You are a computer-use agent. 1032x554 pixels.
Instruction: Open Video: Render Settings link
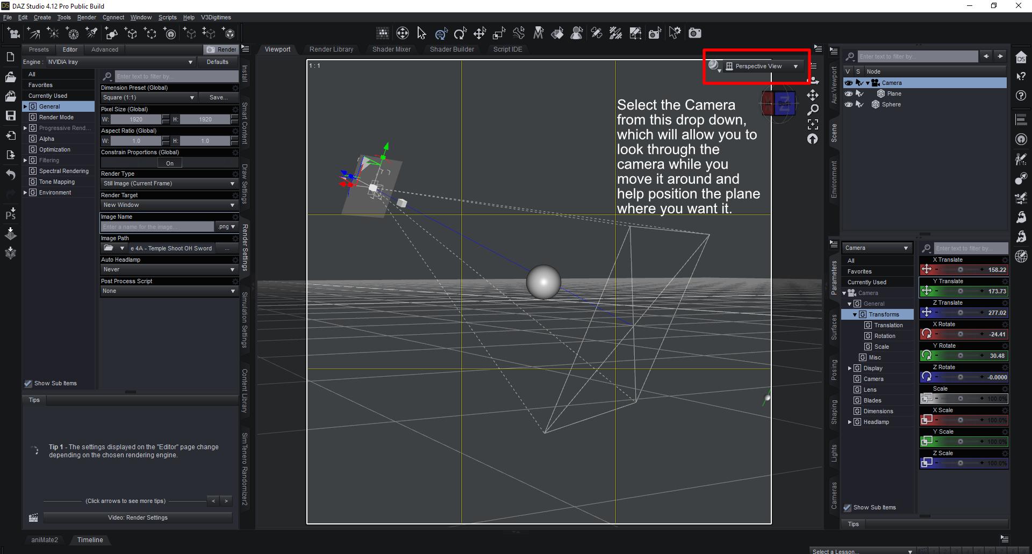pyautogui.click(x=138, y=518)
